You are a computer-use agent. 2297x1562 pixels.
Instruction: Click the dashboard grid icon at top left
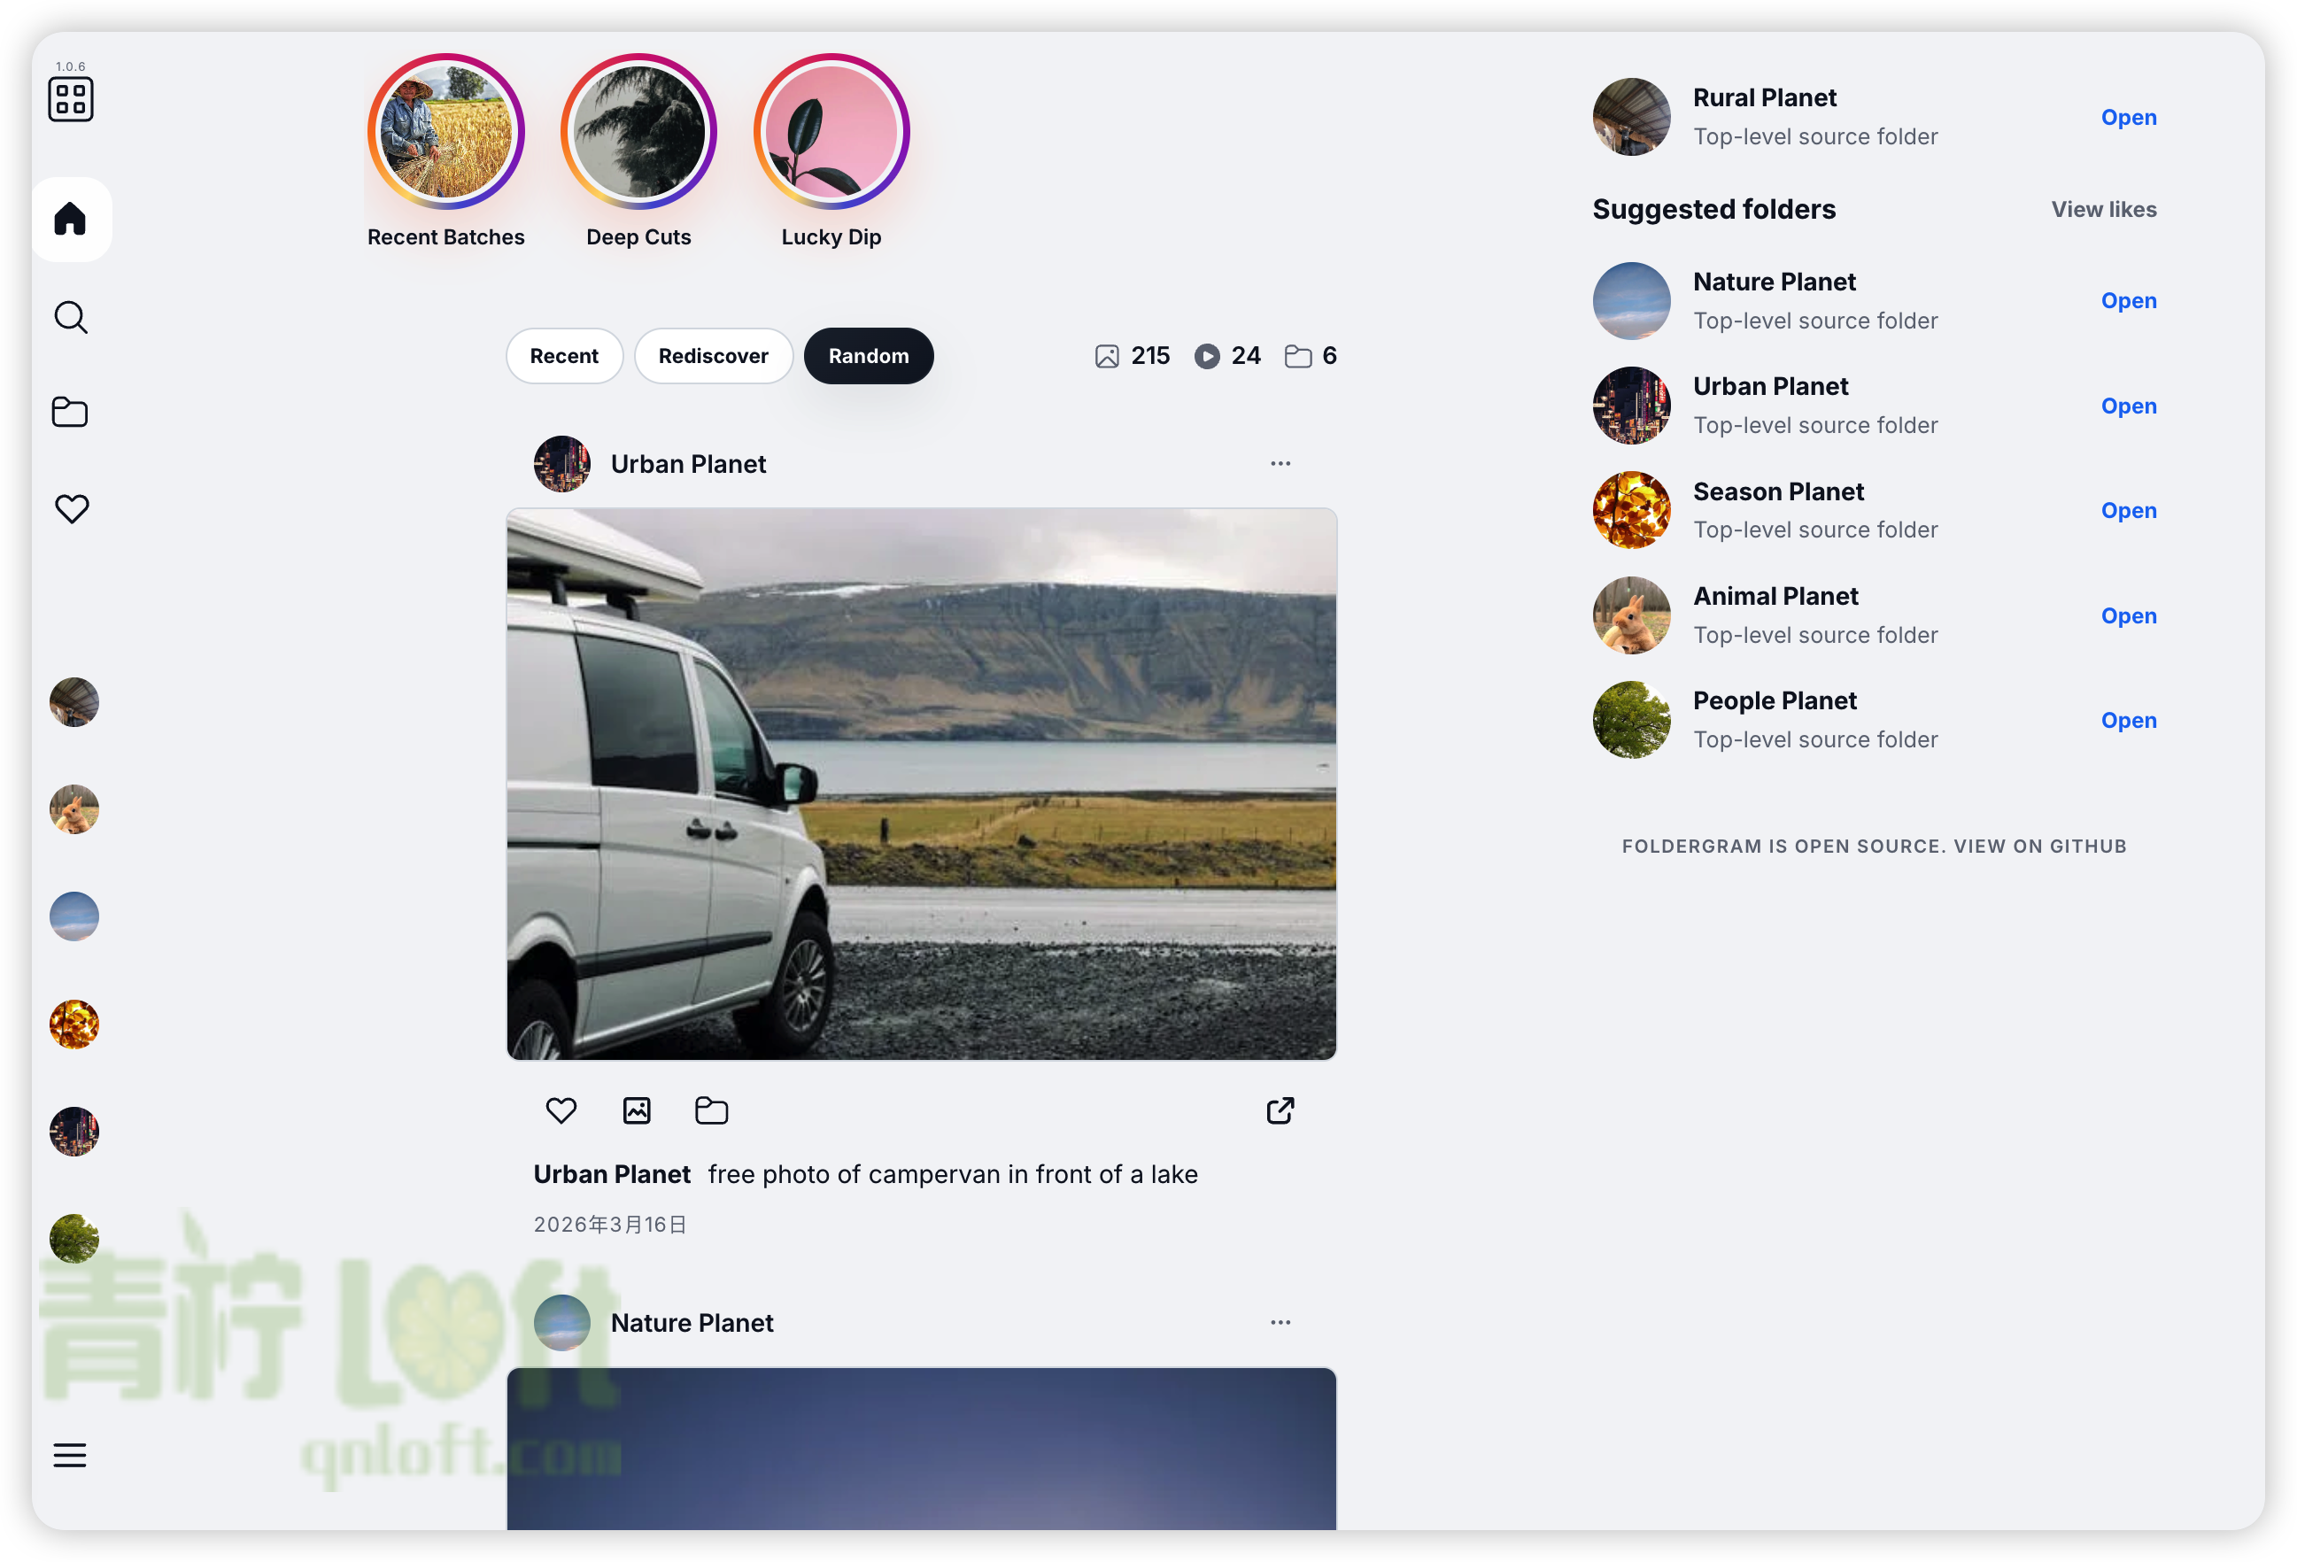pos(70,100)
